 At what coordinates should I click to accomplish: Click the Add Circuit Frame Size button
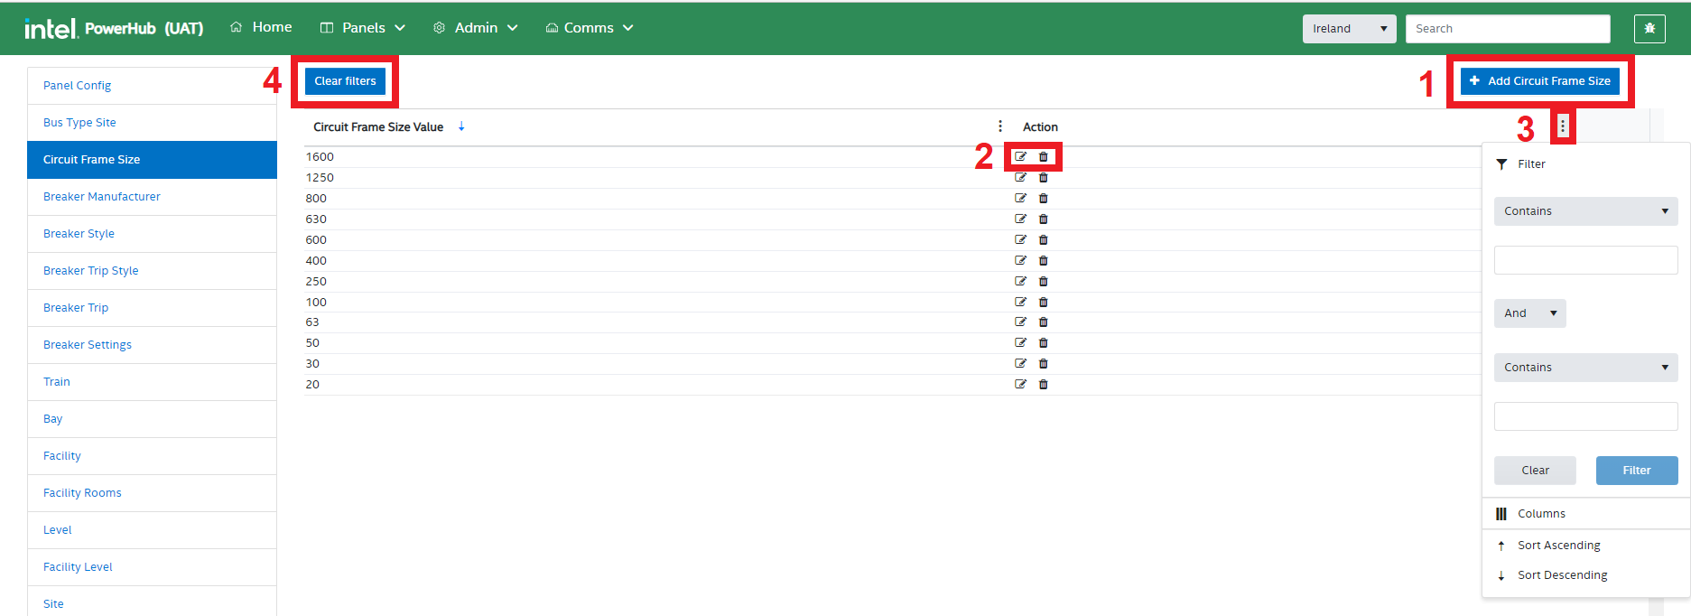pyautogui.click(x=1539, y=81)
